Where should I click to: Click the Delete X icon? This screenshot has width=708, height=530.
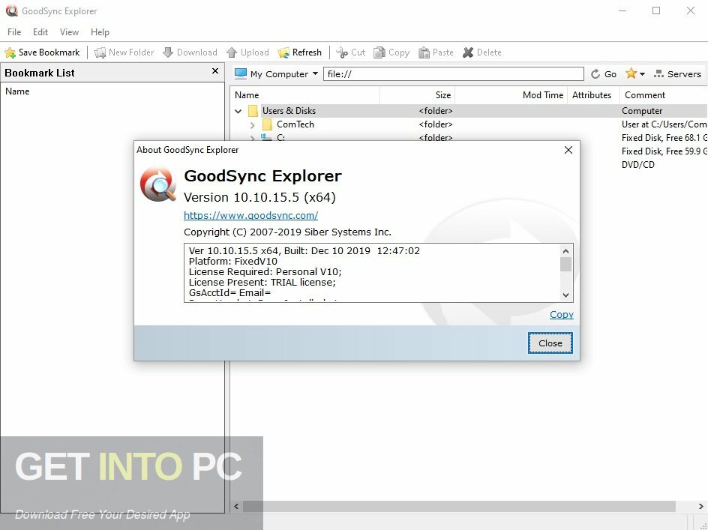click(468, 52)
